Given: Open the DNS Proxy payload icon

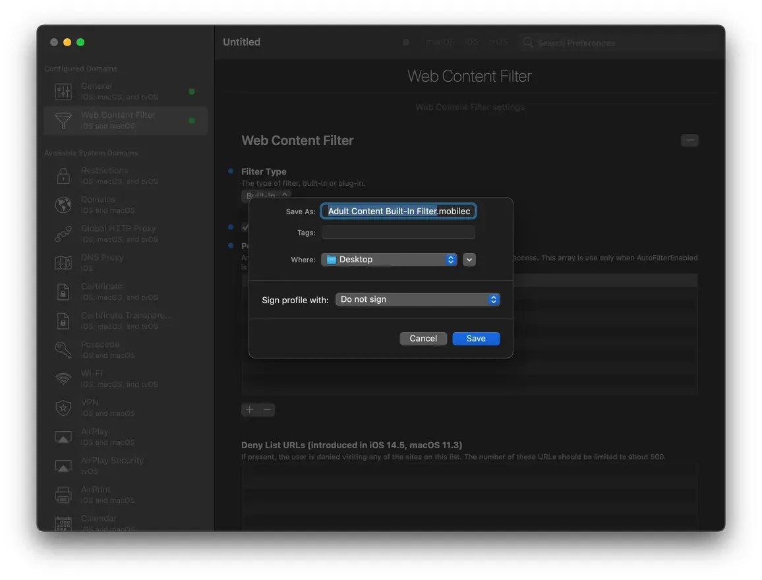Looking at the screenshot, I should pos(63,262).
